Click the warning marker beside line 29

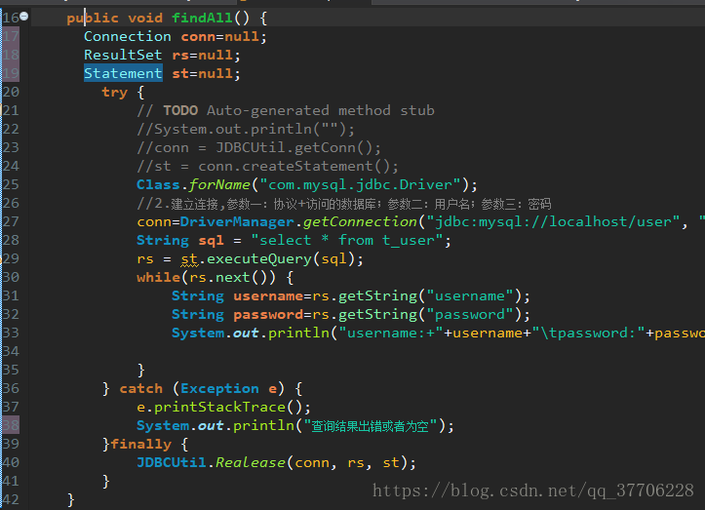click(x=1, y=258)
